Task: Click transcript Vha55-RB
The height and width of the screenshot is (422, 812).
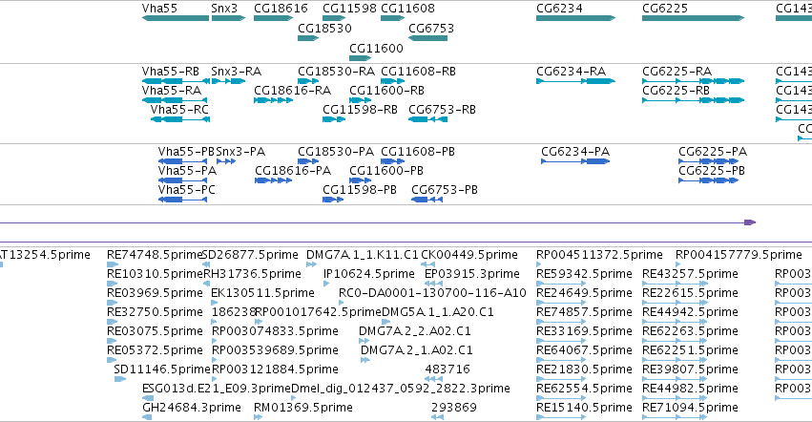Action: [171, 71]
